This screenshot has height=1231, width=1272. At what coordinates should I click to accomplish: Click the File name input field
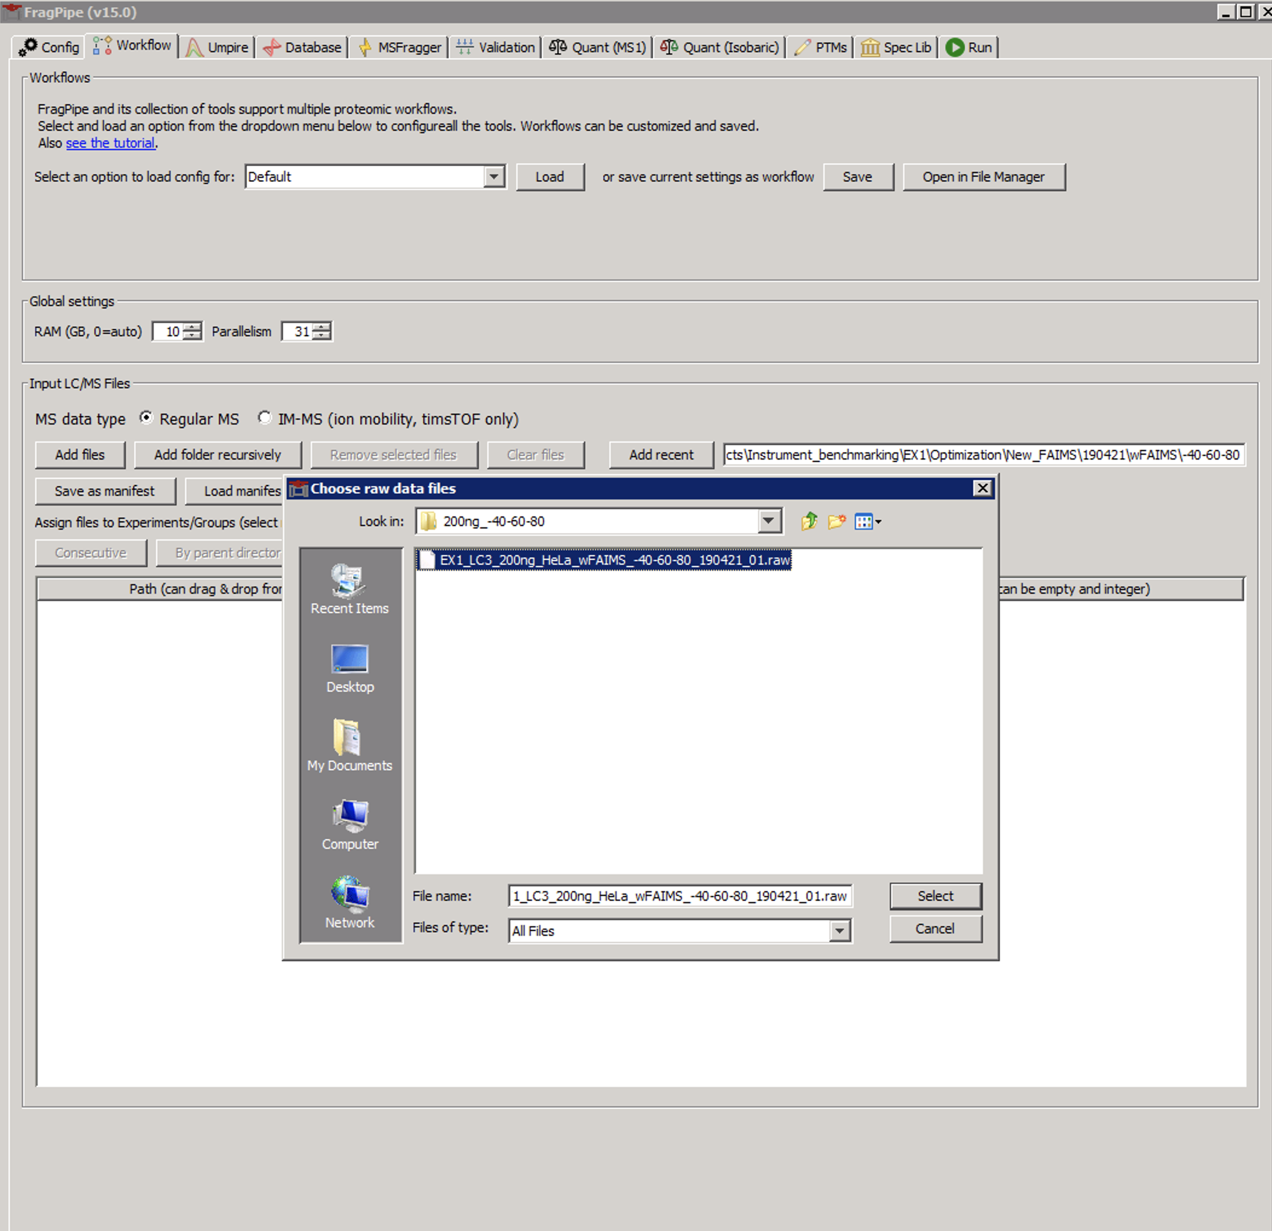pyautogui.click(x=678, y=896)
